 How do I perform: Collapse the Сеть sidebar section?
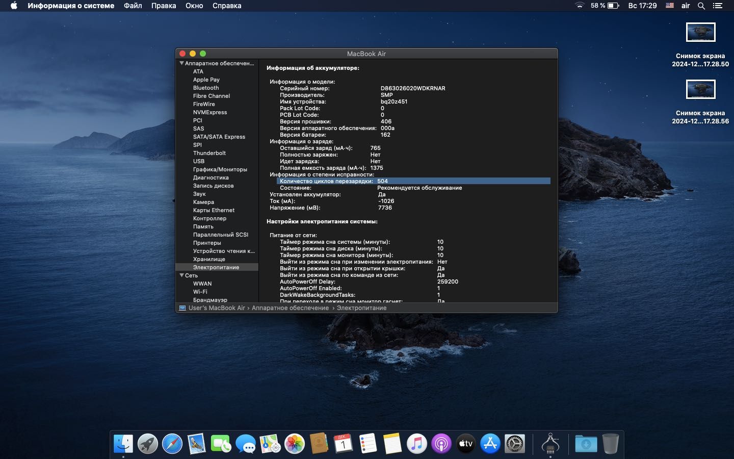click(x=181, y=275)
